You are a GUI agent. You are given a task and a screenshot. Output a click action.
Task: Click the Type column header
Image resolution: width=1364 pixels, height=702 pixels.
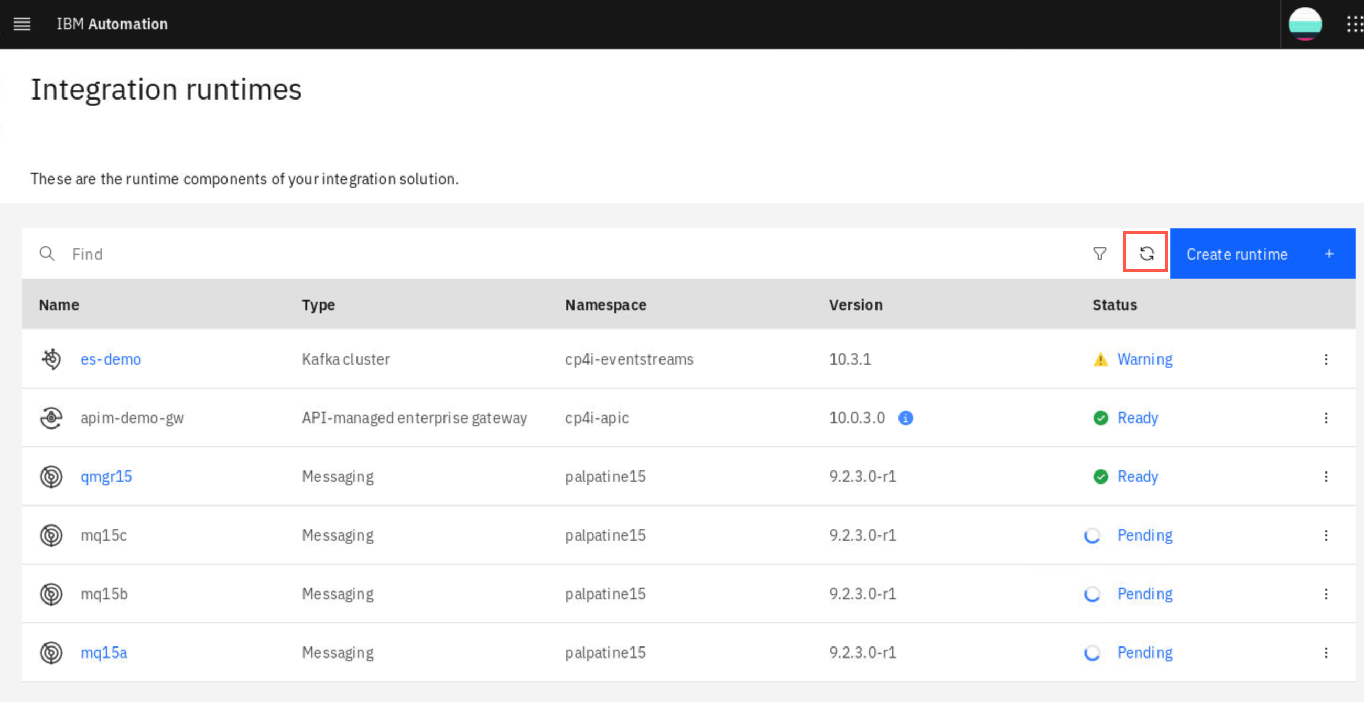point(318,305)
